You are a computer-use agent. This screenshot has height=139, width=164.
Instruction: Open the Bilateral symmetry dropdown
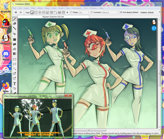click(111, 12)
